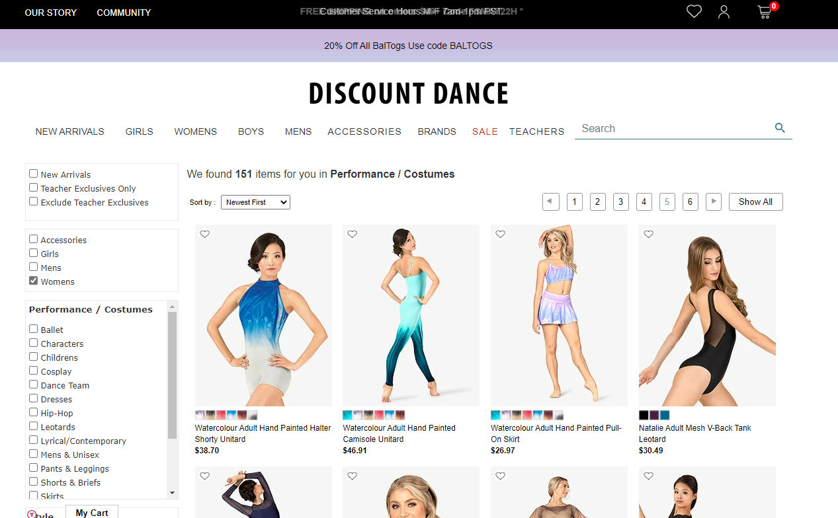Open the GIRLS menu
Screen dimensions: 838x518
pos(139,131)
